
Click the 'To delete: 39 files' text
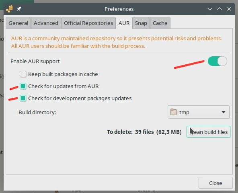point(130,132)
